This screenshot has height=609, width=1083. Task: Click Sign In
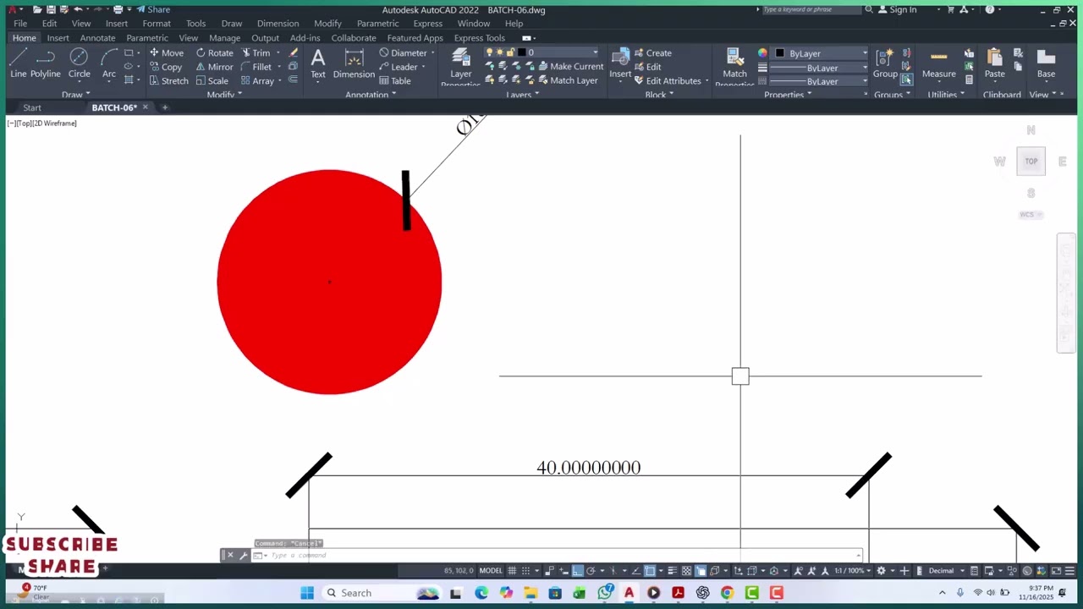tap(897, 10)
